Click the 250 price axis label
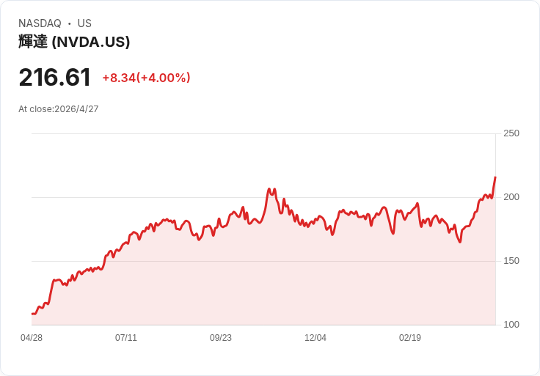 click(x=511, y=133)
